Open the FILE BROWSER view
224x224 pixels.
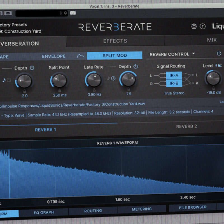click(193, 207)
